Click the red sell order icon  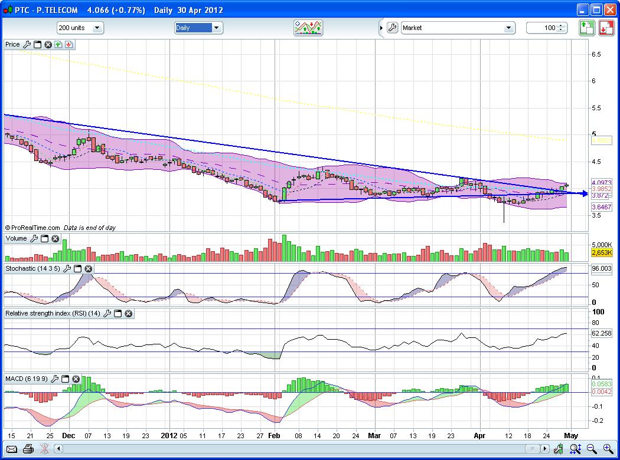click(x=606, y=28)
